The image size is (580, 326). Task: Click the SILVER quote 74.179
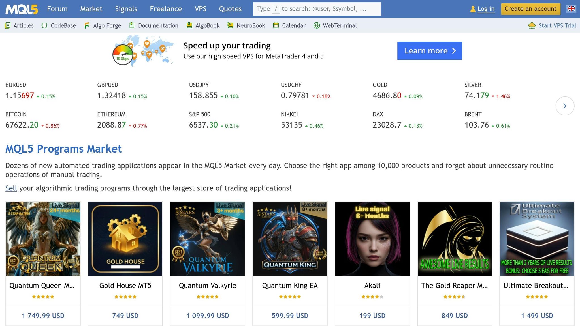(477, 96)
